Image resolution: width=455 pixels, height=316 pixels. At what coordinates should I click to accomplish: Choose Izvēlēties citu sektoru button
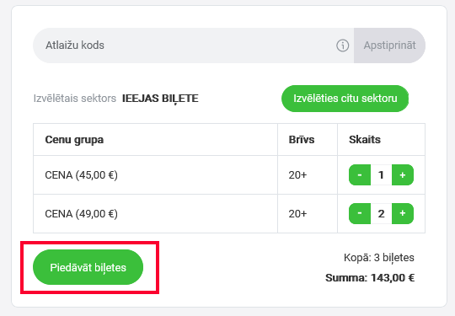345,99
